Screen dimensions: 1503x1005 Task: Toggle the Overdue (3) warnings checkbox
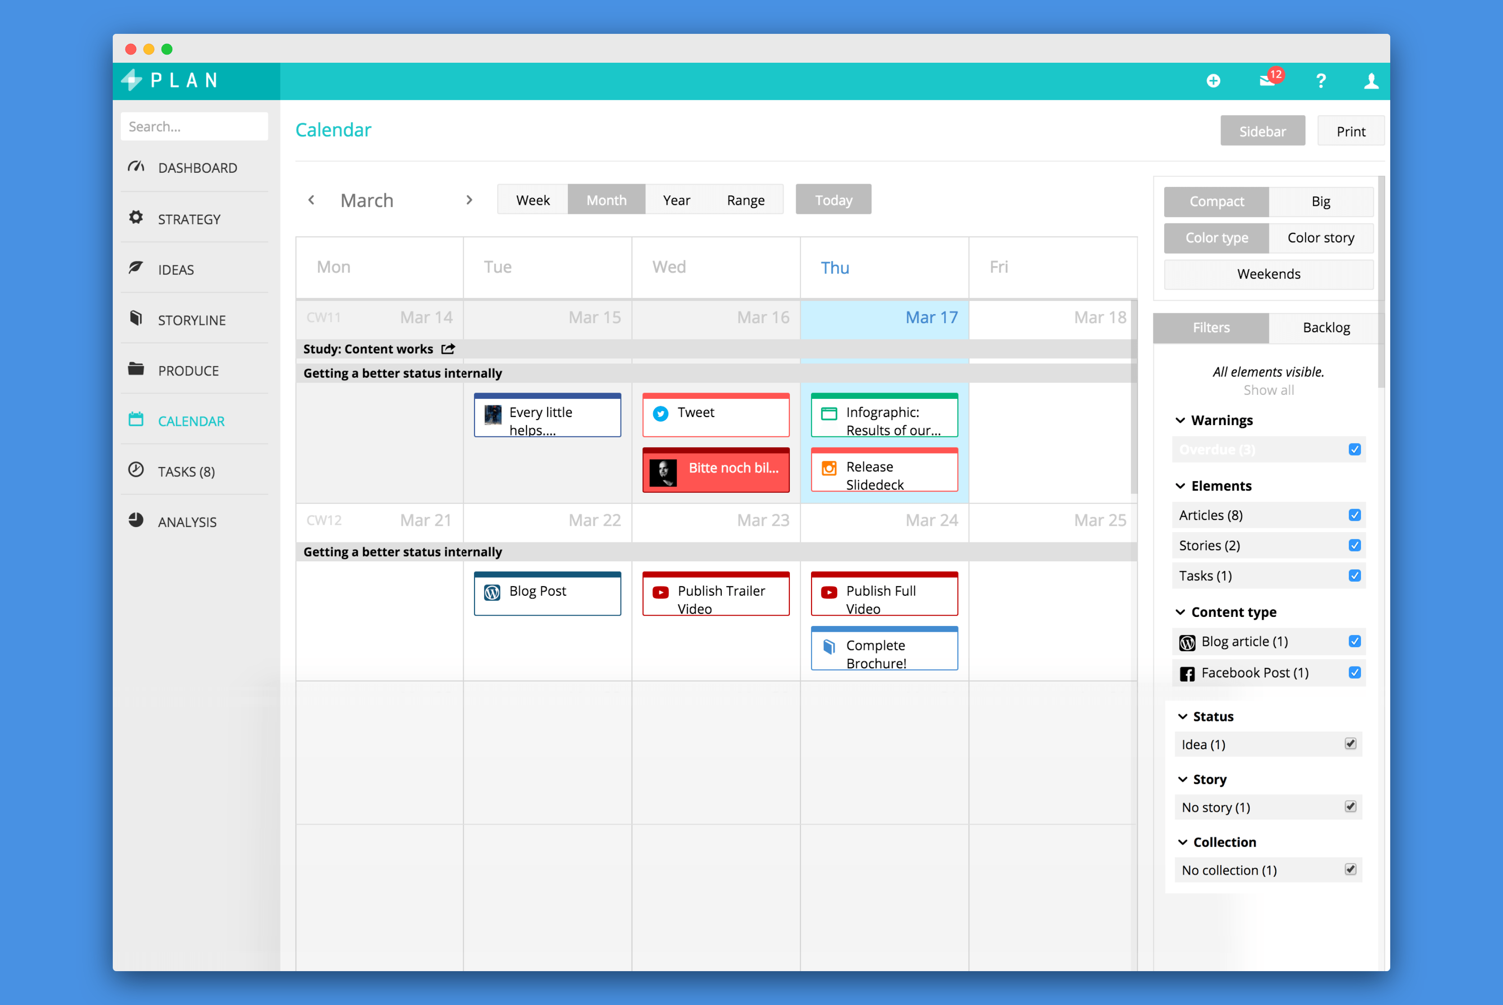pyautogui.click(x=1354, y=449)
